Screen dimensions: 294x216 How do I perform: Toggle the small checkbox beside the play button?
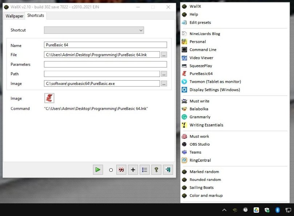pyautogui.click(x=111, y=170)
